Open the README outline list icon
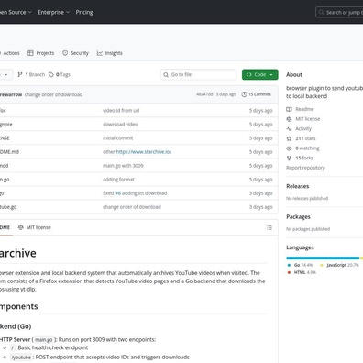 coord(269,227)
